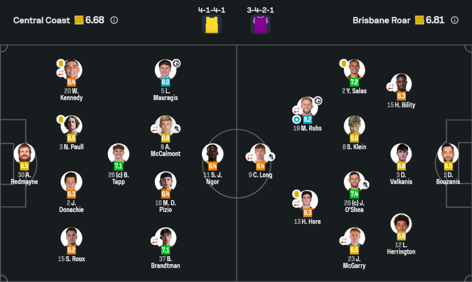Click the goal ball icon on L. Mauragis

176,63
